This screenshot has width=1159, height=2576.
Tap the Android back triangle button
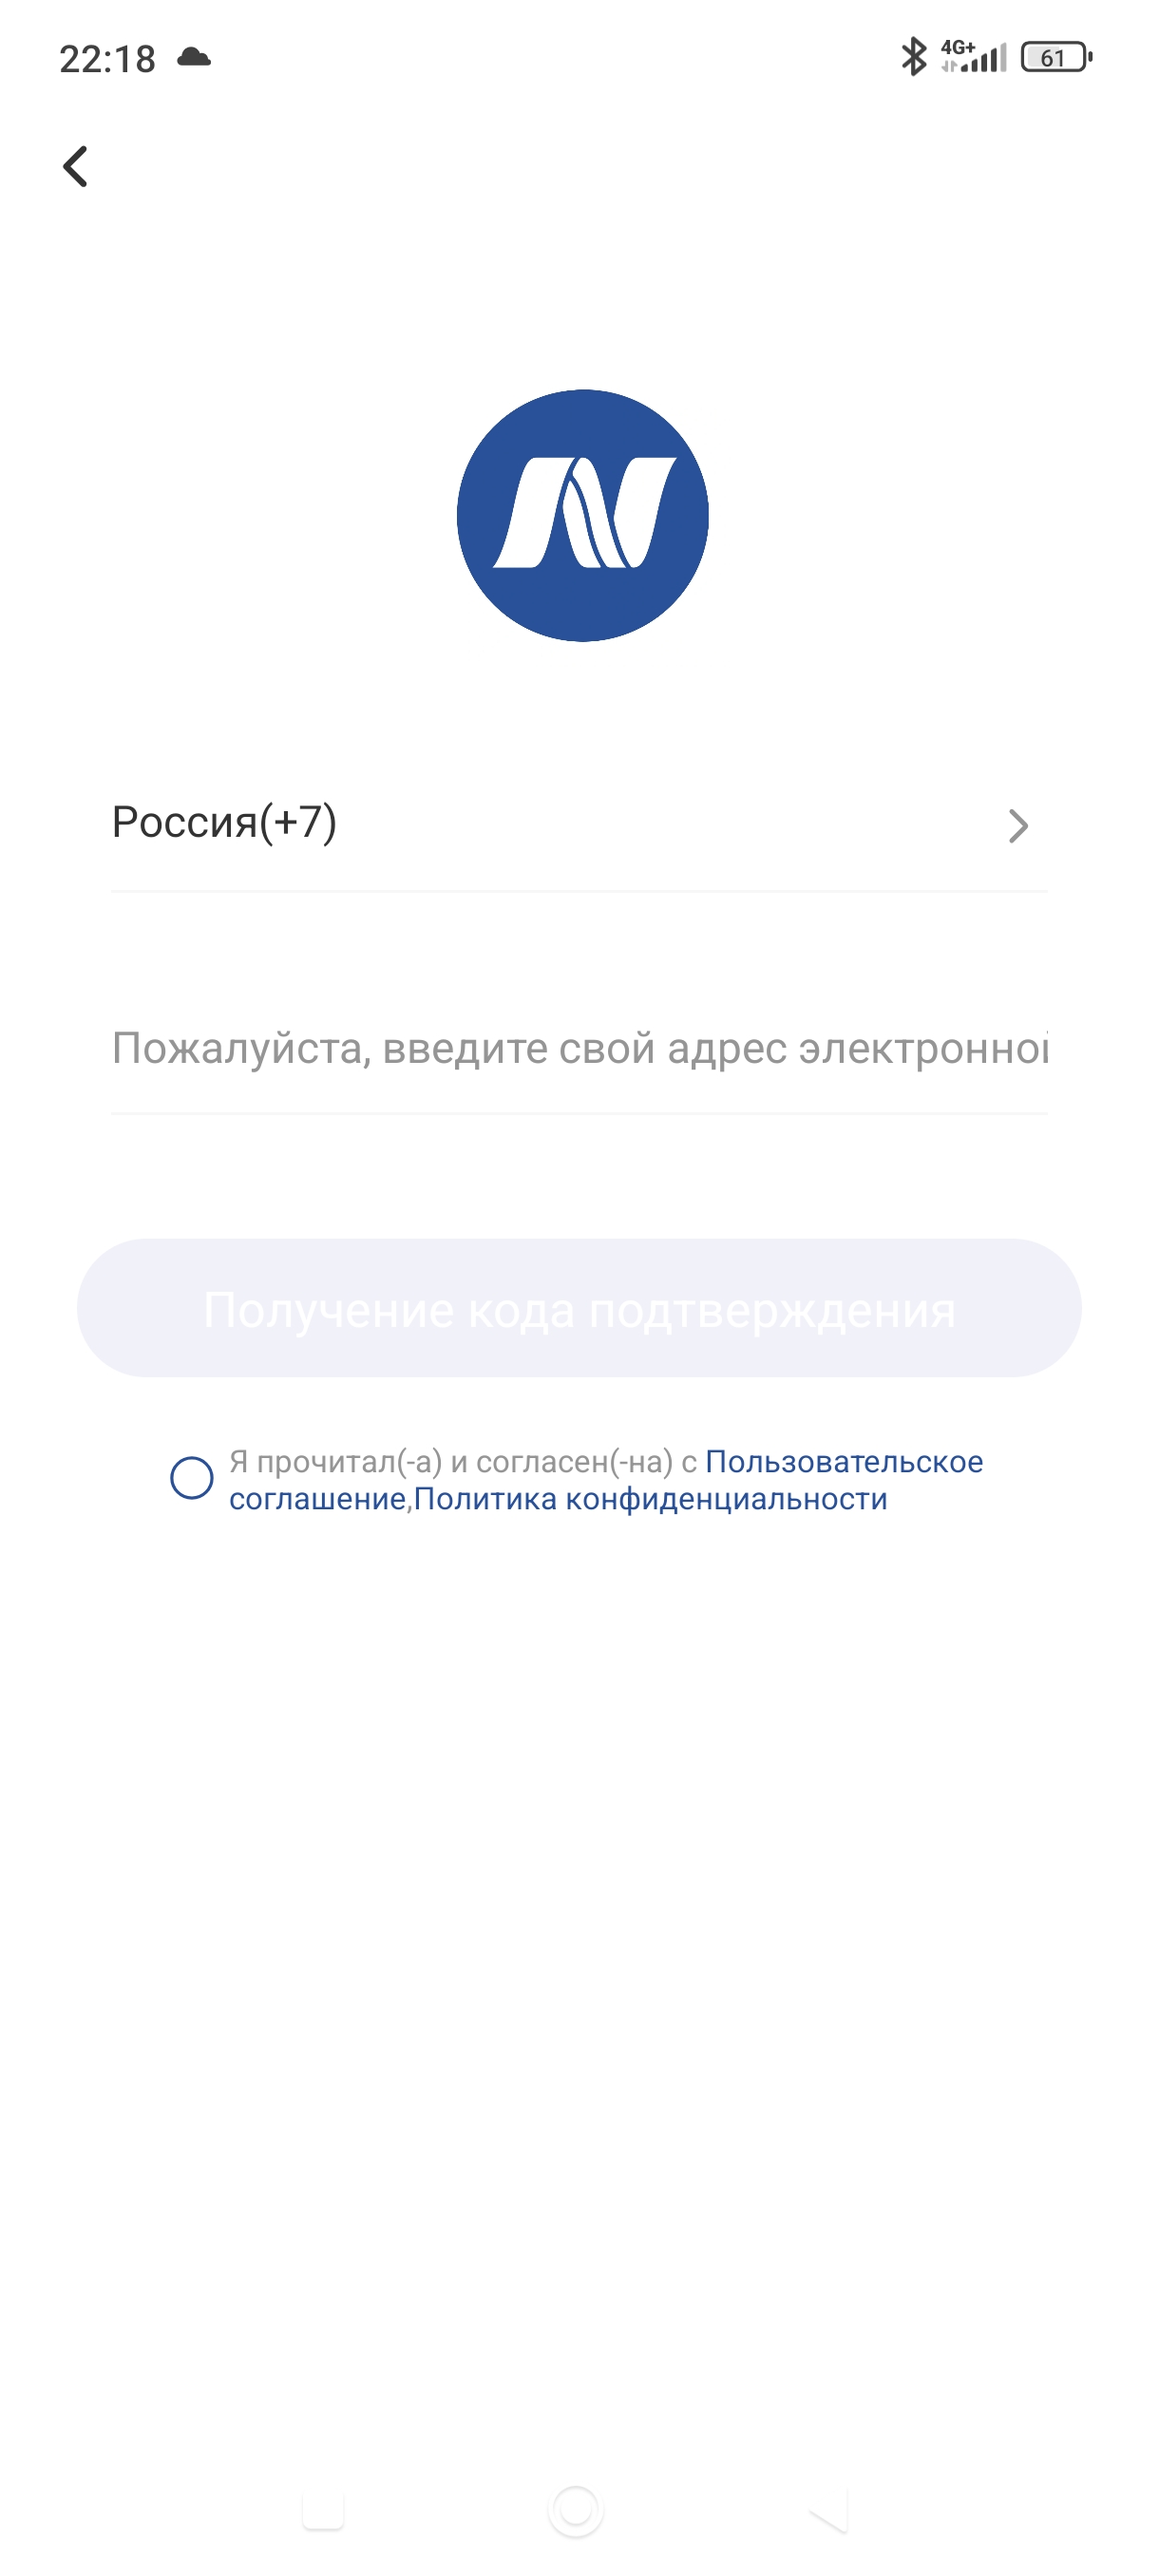829,2509
